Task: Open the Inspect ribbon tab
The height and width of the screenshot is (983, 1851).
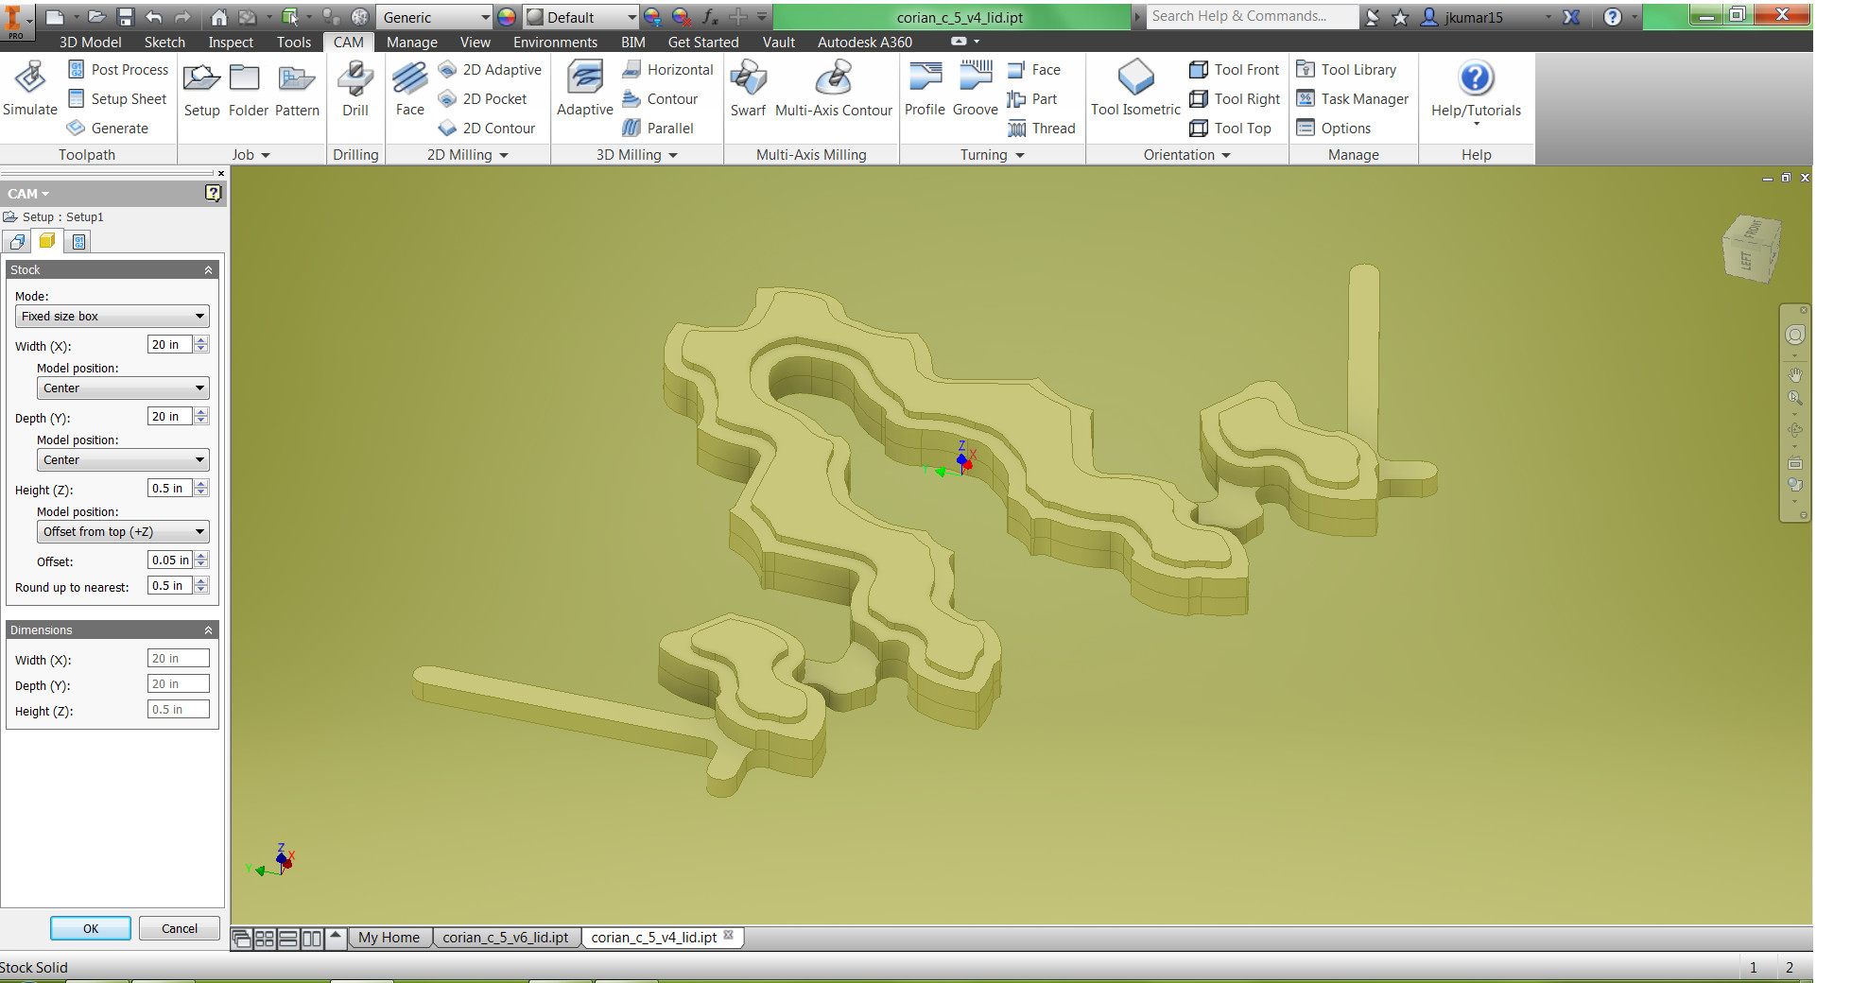Action: (x=231, y=43)
